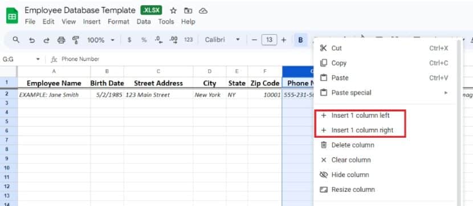
Task: Open the Format menu
Action: pos(119,22)
